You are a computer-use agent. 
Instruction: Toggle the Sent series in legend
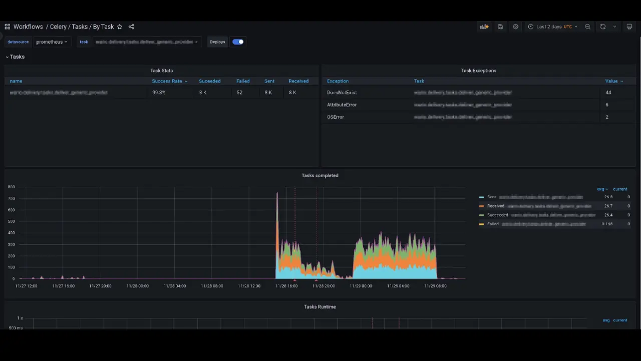535,197
